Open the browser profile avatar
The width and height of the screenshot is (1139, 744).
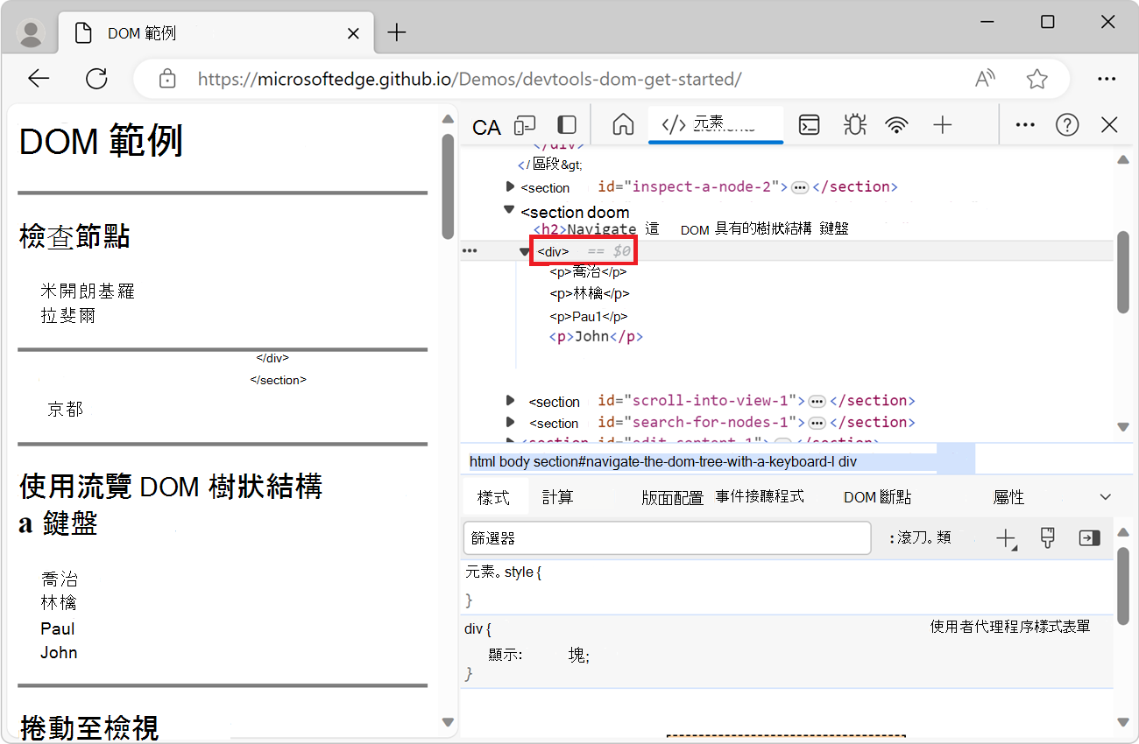tap(32, 33)
